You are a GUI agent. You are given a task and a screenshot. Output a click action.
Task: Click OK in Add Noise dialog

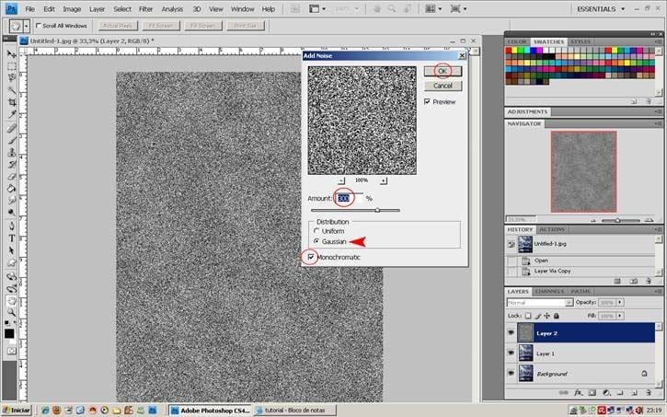coord(443,71)
